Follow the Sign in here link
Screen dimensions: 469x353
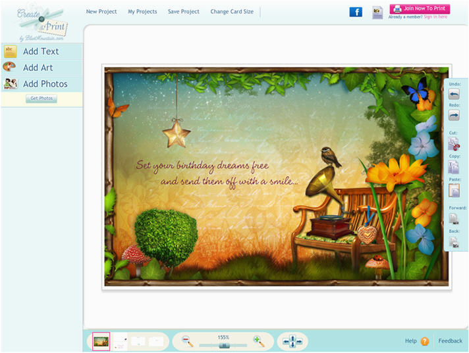[x=435, y=17]
